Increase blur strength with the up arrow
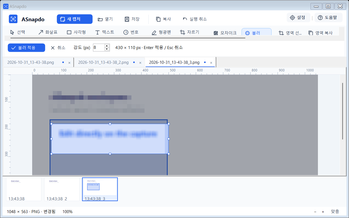349x218 pixels. [x=107, y=46]
